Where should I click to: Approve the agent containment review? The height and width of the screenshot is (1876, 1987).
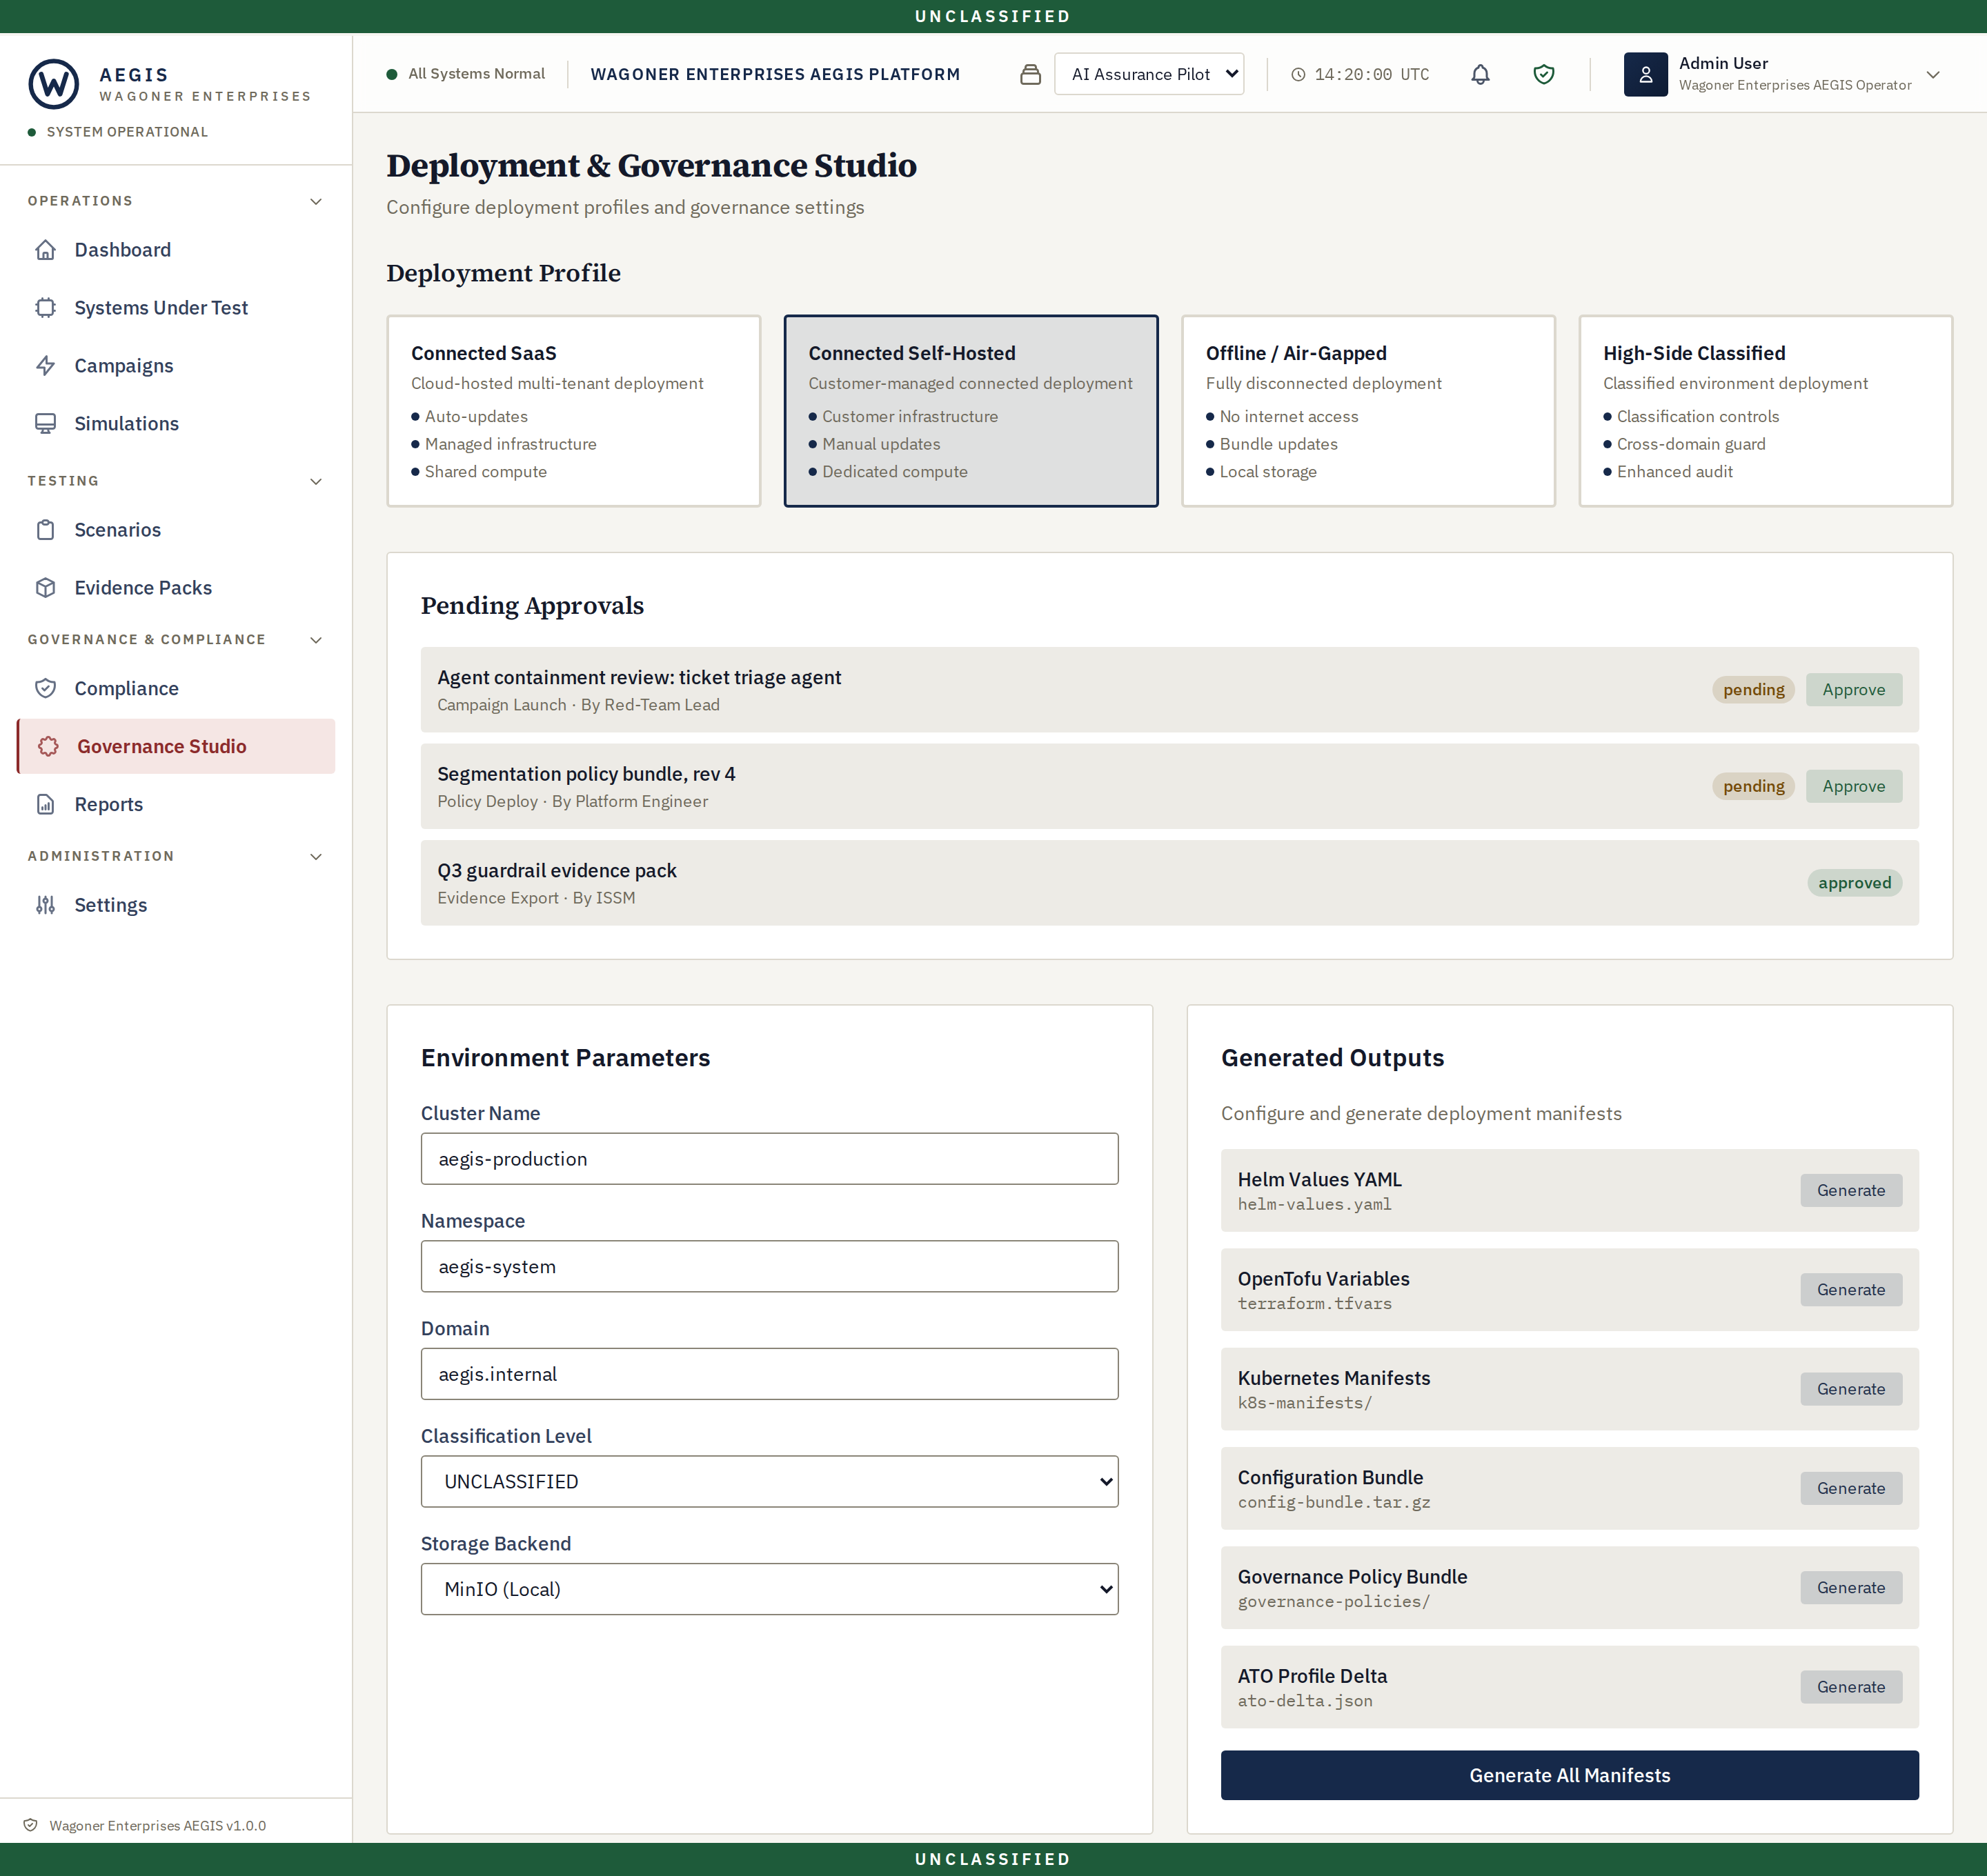click(1853, 689)
